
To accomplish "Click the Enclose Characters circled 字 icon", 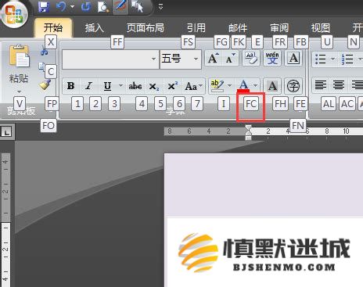I will [293, 86].
